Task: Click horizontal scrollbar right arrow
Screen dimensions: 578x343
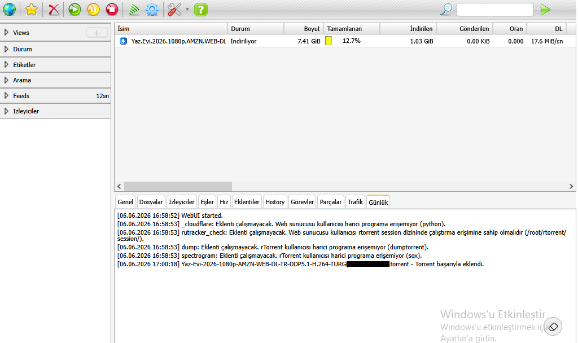Action: point(571,186)
